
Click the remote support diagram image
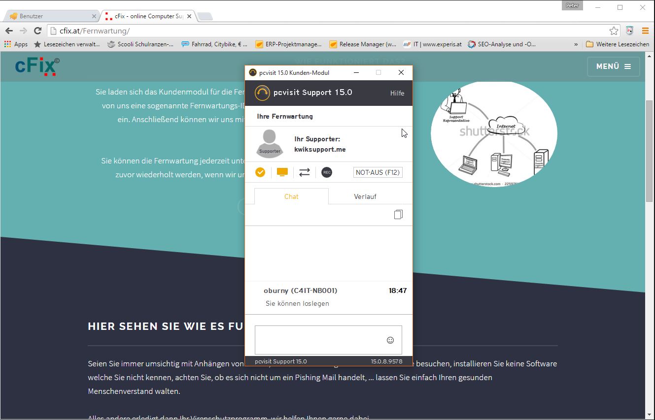point(494,134)
